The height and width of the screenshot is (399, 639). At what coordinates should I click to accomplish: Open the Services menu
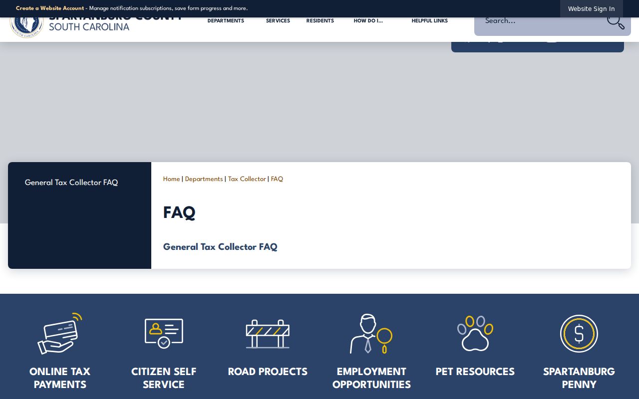coord(278,21)
